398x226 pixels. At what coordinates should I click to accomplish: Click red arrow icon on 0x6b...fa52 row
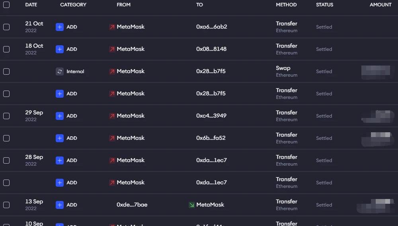112,138
